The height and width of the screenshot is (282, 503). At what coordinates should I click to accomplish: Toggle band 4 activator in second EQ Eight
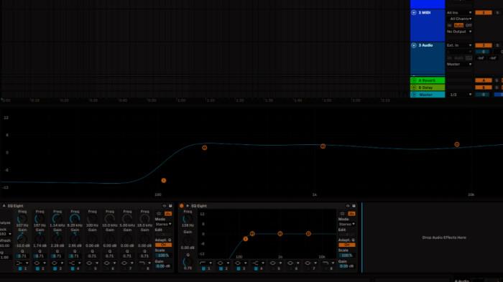257,268
